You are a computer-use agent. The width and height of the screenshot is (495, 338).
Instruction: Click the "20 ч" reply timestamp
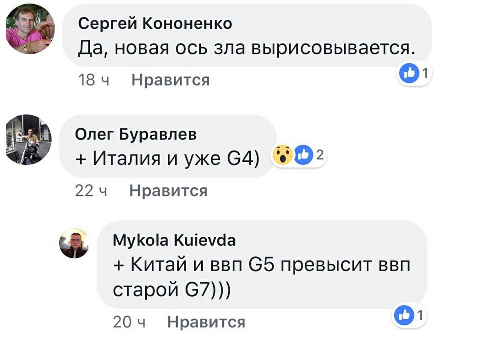tap(129, 322)
